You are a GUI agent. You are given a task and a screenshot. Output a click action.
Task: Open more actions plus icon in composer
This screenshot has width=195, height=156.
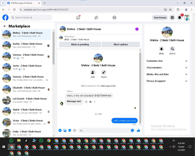(60, 130)
